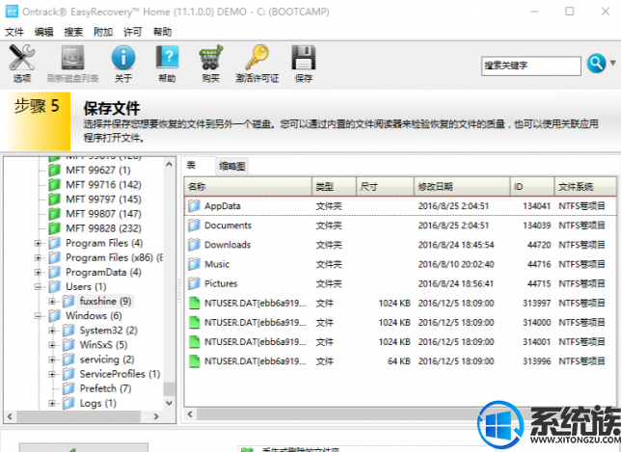Collapse the Windows (6) node

pos(38,316)
